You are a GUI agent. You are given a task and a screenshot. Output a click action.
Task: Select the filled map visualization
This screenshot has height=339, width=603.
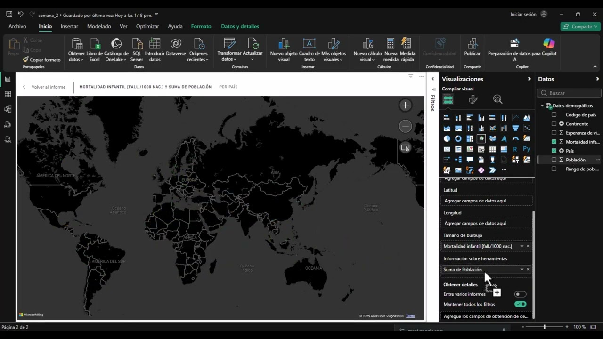tap(492, 138)
